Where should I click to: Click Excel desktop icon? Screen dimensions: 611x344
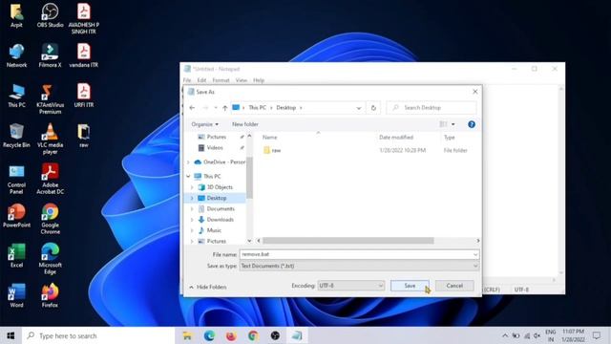click(x=16, y=255)
